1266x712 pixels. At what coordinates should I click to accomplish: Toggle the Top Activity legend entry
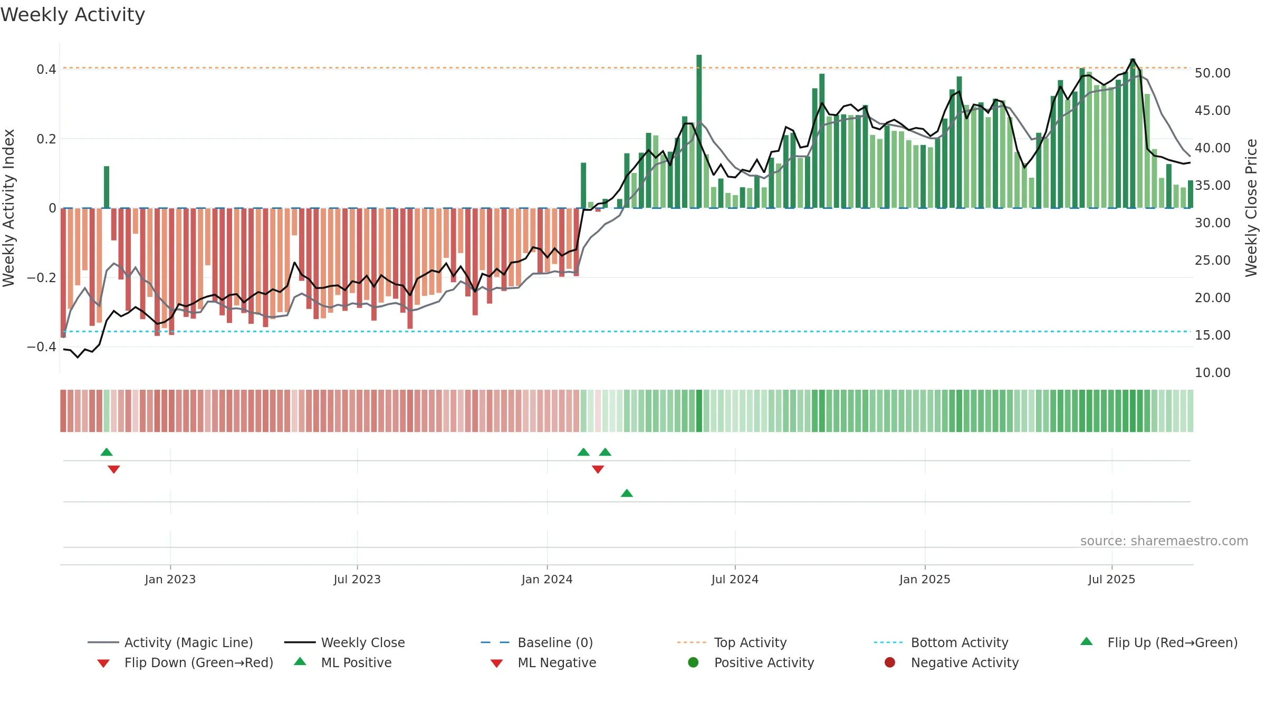tap(732, 642)
